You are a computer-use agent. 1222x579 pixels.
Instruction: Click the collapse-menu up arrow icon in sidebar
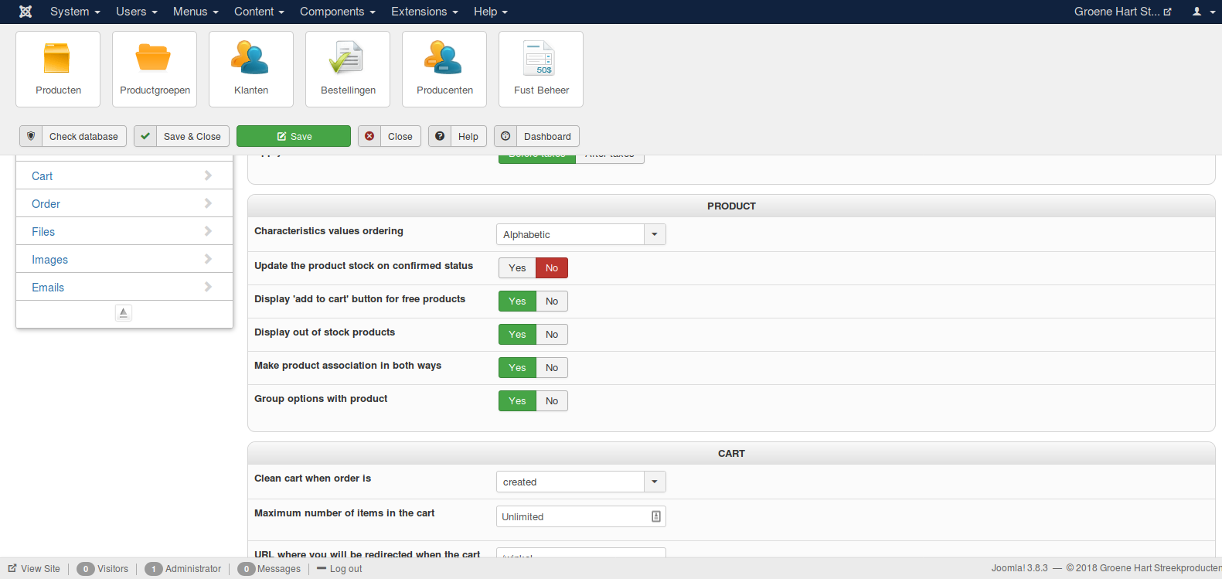click(x=124, y=312)
